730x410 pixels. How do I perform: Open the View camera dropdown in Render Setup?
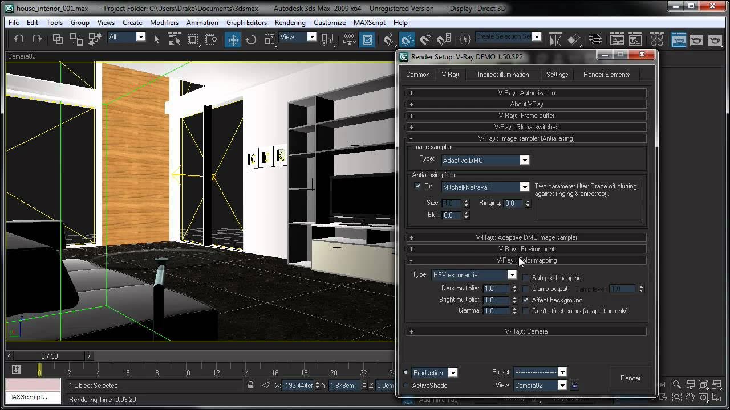[x=540, y=386]
